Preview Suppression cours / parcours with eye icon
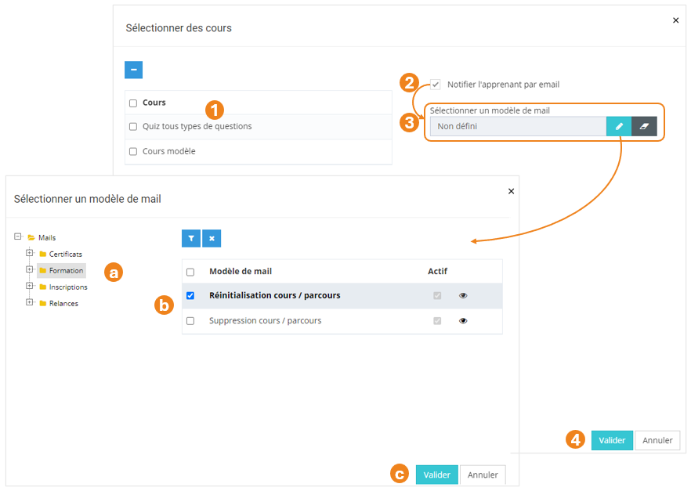Image resolution: width=691 pixels, height=491 pixels. pos(463,321)
